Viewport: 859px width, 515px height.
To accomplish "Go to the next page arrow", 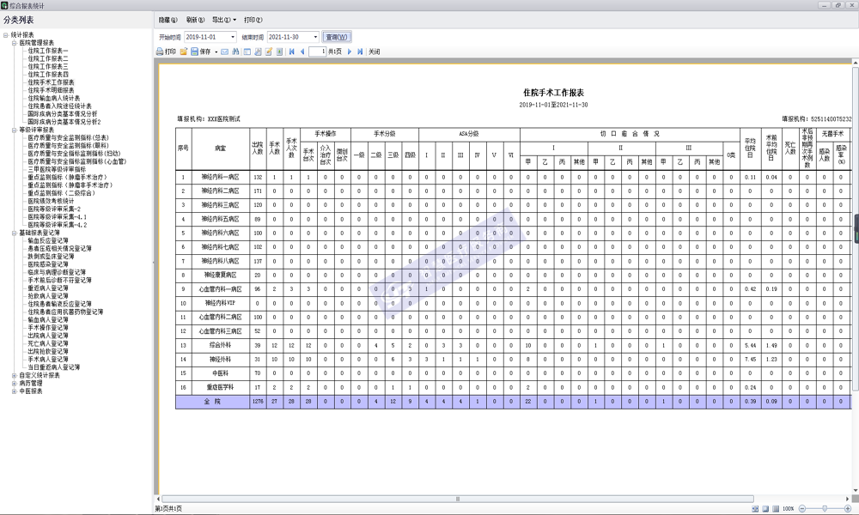I will coord(350,51).
